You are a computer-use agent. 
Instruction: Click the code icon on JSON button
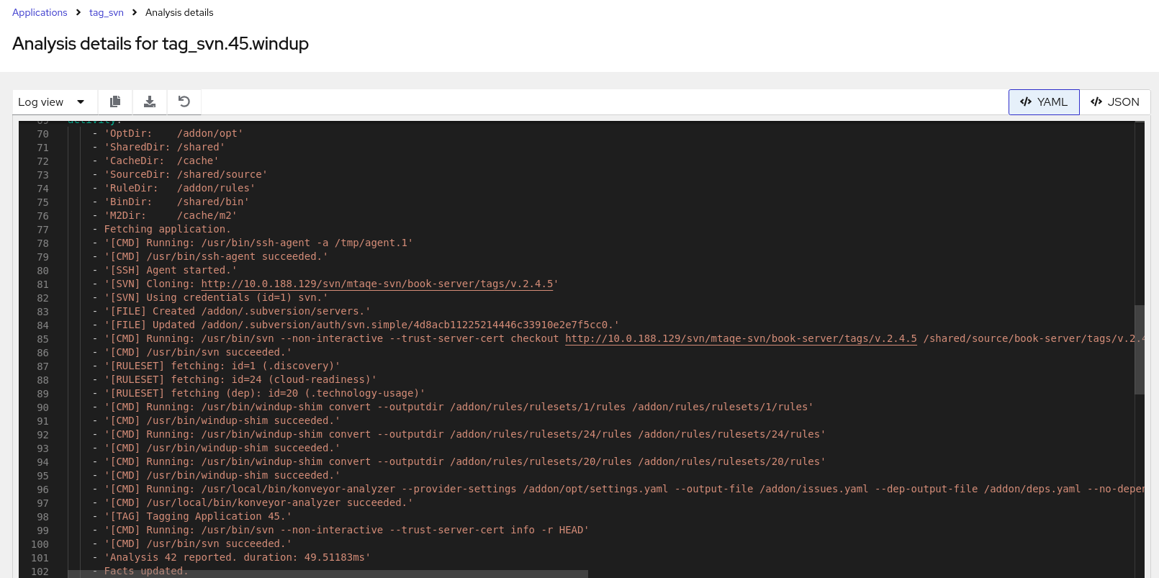click(x=1096, y=102)
